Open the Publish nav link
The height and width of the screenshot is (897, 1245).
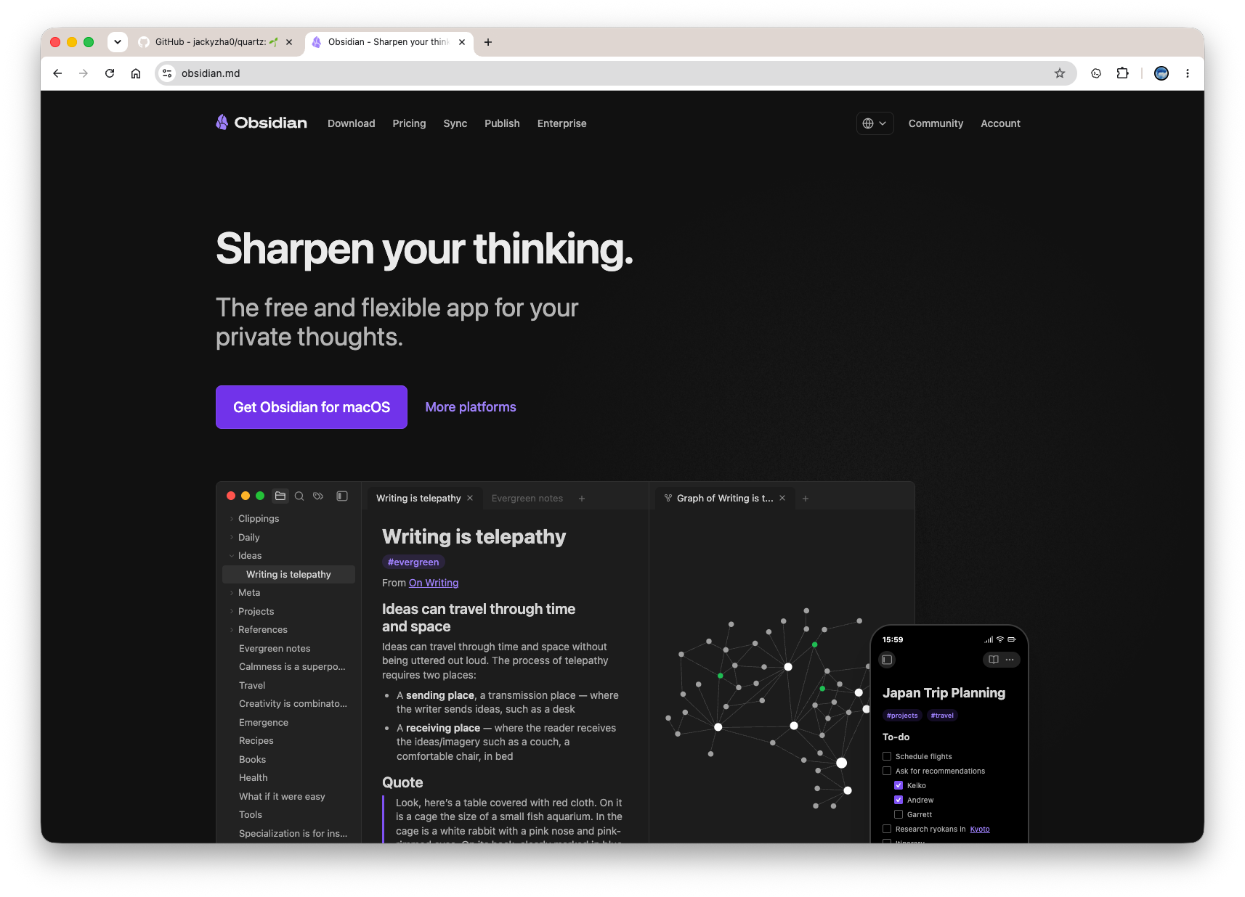[x=502, y=123]
